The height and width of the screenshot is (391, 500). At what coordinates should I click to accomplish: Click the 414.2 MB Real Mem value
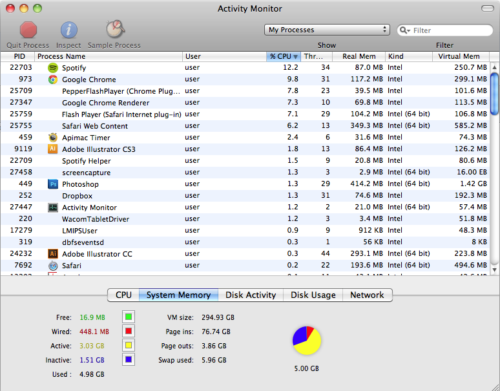367,184
